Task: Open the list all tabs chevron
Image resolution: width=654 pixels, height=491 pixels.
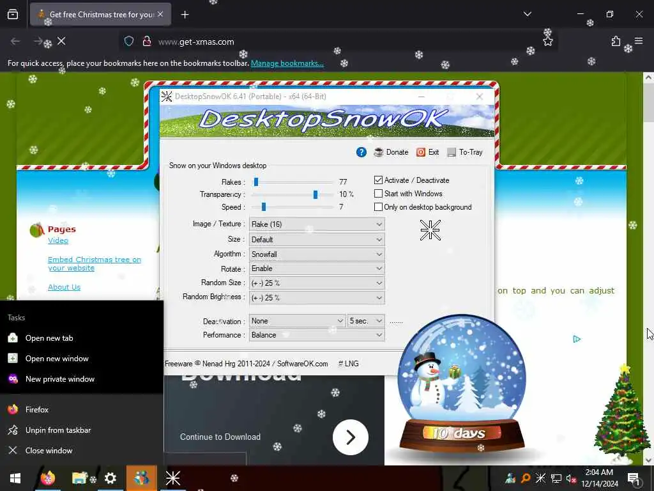Action: (x=527, y=14)
